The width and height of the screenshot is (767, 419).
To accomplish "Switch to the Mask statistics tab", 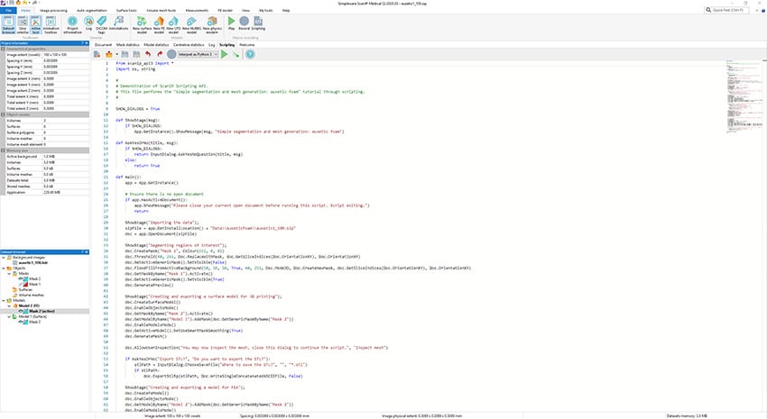I will [131, 43].
